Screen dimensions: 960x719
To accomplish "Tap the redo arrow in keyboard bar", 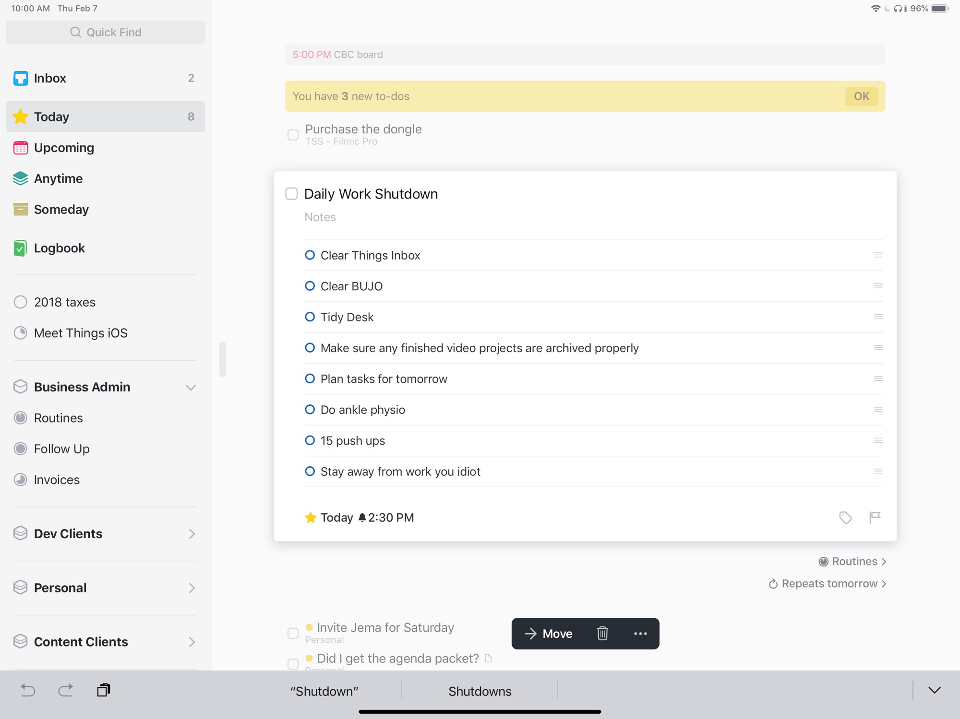I will [66, 690].
